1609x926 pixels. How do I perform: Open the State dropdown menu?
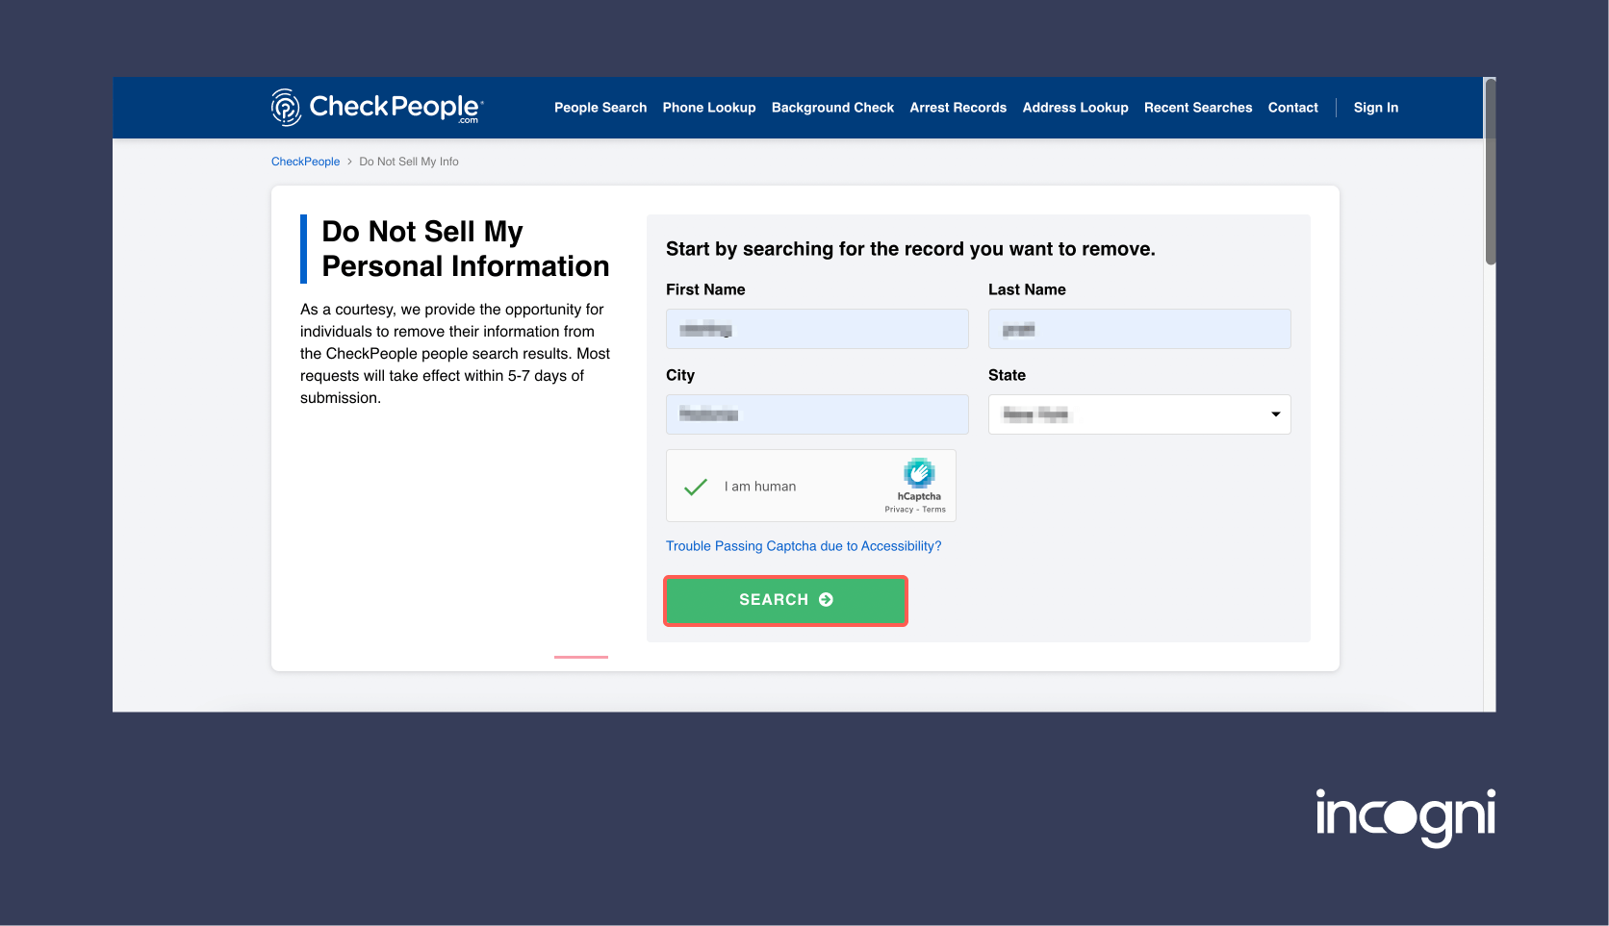tap(1139, 414)
